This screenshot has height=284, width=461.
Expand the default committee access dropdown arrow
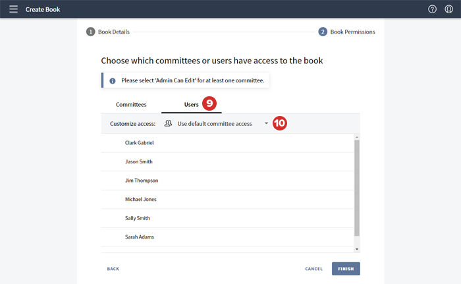(266, 123)
